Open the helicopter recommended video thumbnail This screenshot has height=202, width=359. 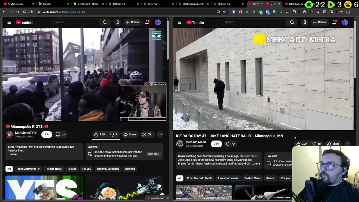125,188
